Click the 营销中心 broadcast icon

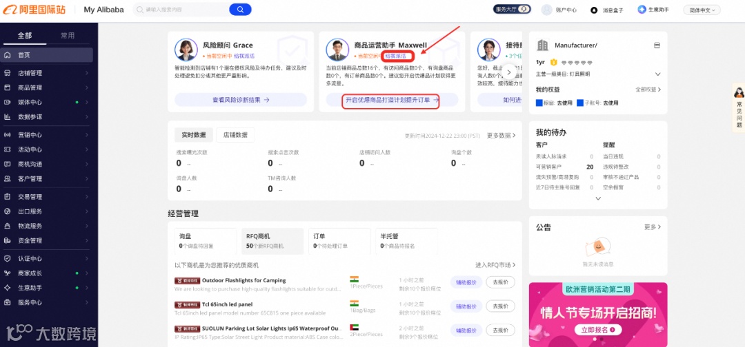point(7,135)
